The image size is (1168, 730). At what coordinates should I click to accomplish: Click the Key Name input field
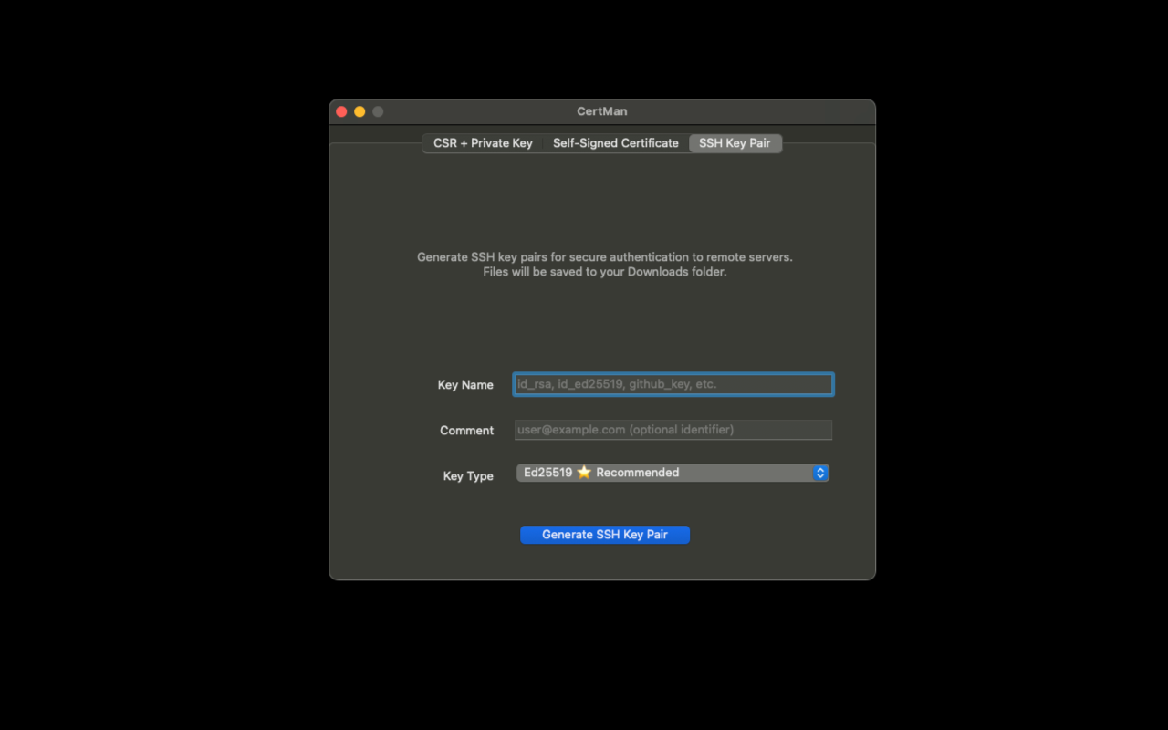point(673,384)
